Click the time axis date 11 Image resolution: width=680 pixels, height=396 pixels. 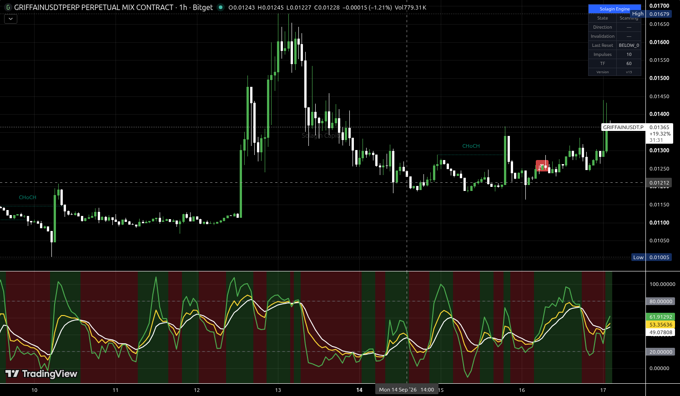coord(116,390)
